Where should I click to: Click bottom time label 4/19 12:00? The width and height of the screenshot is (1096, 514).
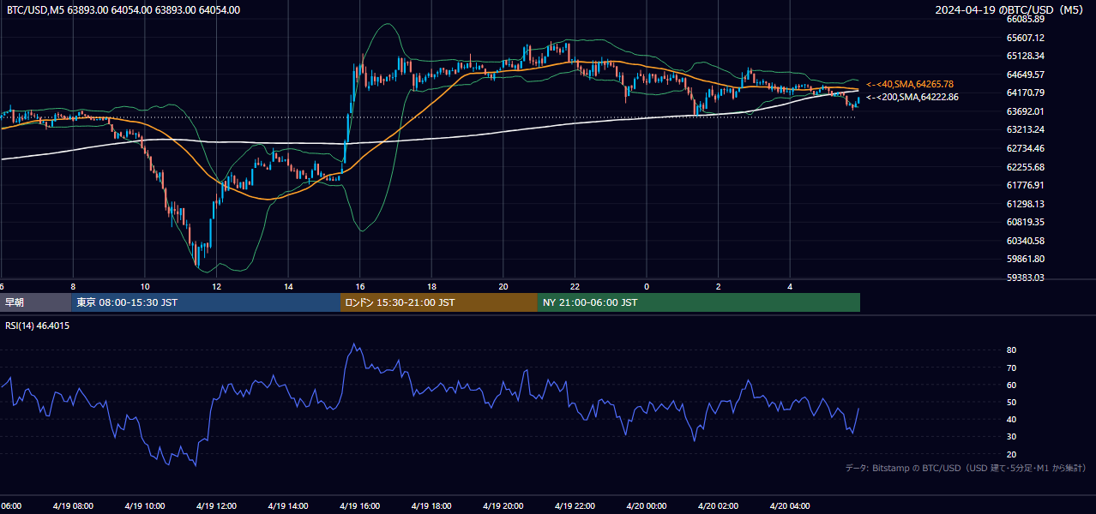coord(216,506)
